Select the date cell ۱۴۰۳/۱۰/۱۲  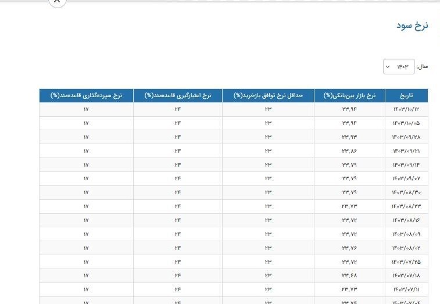(406, 109)
